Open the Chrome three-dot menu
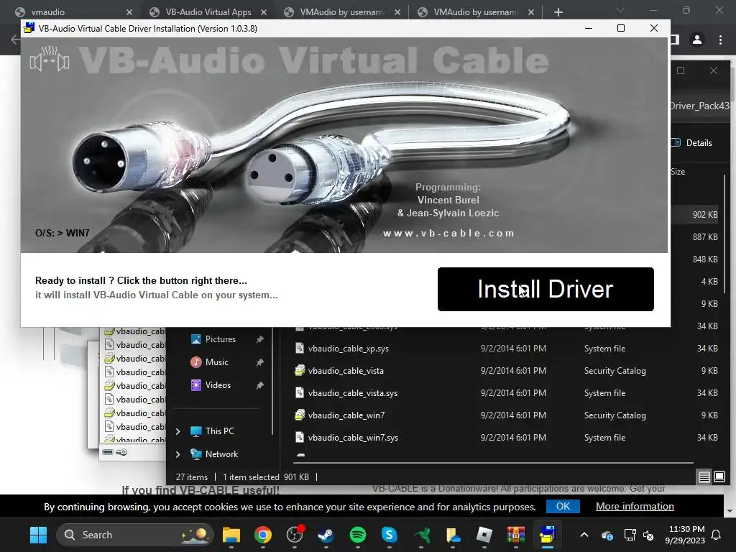 tap(720, 40)
